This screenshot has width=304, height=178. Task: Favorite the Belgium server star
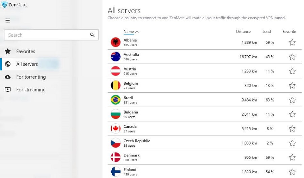click(x=292, y=86)
